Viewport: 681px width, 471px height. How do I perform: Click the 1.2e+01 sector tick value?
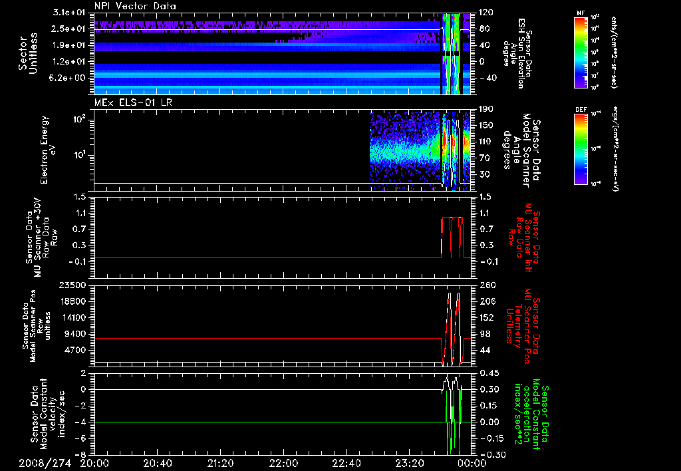tap(68, 62)
